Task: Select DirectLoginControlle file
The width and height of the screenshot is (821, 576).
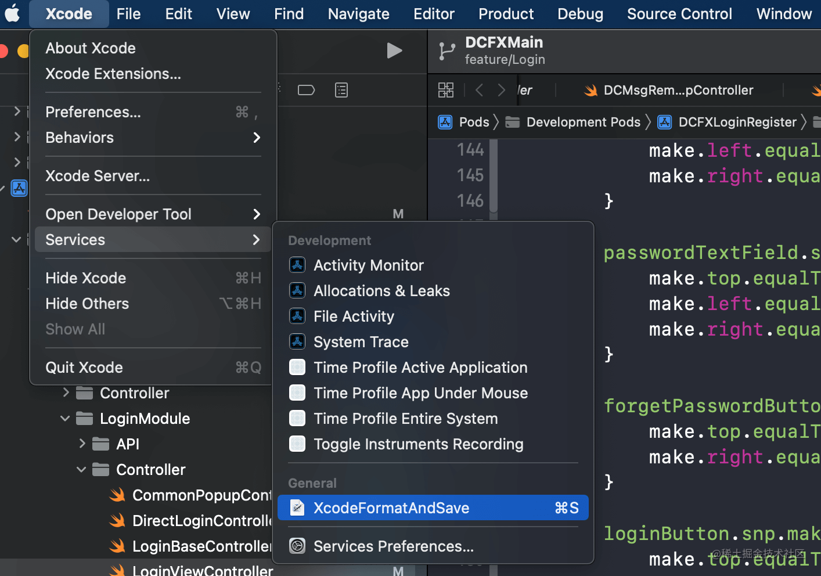Action: 202,521
